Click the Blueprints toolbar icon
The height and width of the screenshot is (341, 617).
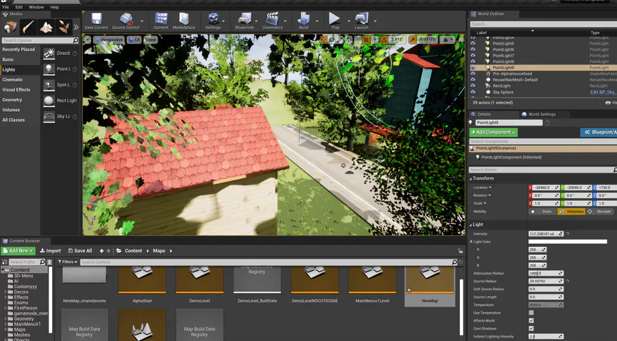point(244,19)
